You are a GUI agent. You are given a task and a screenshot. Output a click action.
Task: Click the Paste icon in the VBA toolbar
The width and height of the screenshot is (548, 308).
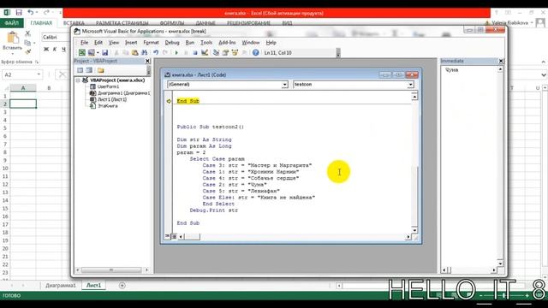pyautogui.click(x=135, y=53)
